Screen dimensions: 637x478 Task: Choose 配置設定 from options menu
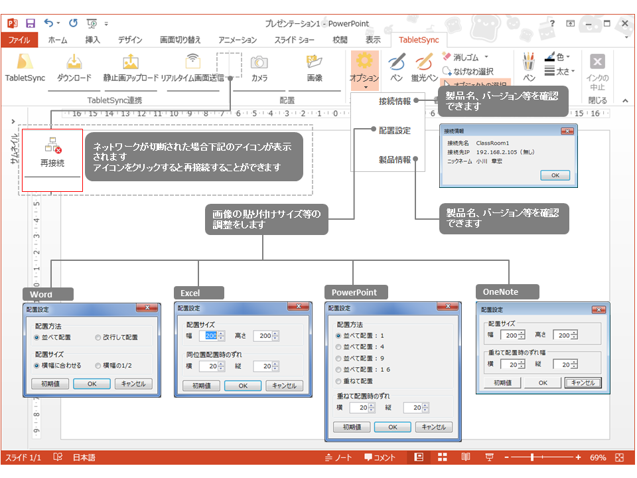tap(394, 131)
